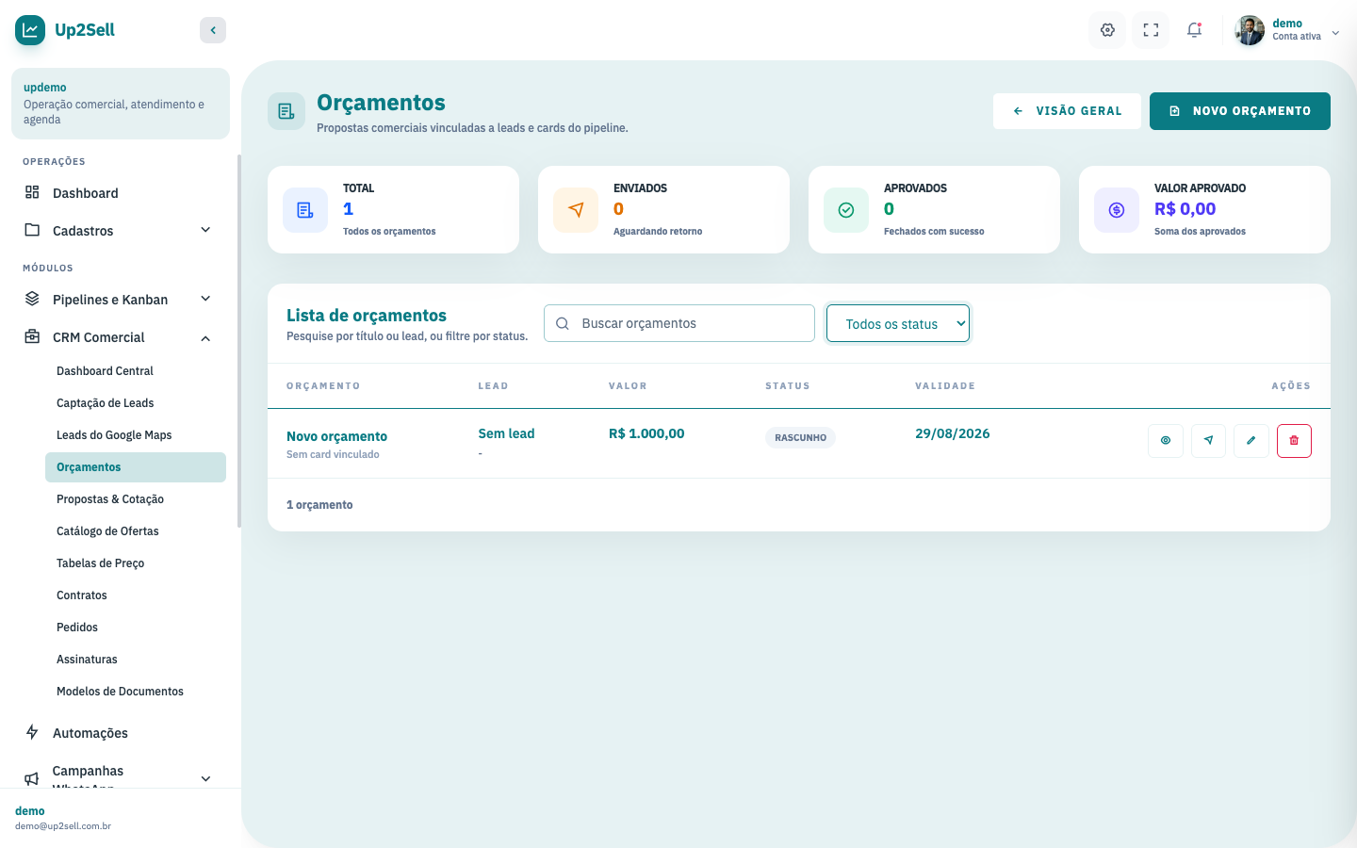Click the TOTAL card document icon
This screenshot has height=848, width=1357.
(305, 209)
